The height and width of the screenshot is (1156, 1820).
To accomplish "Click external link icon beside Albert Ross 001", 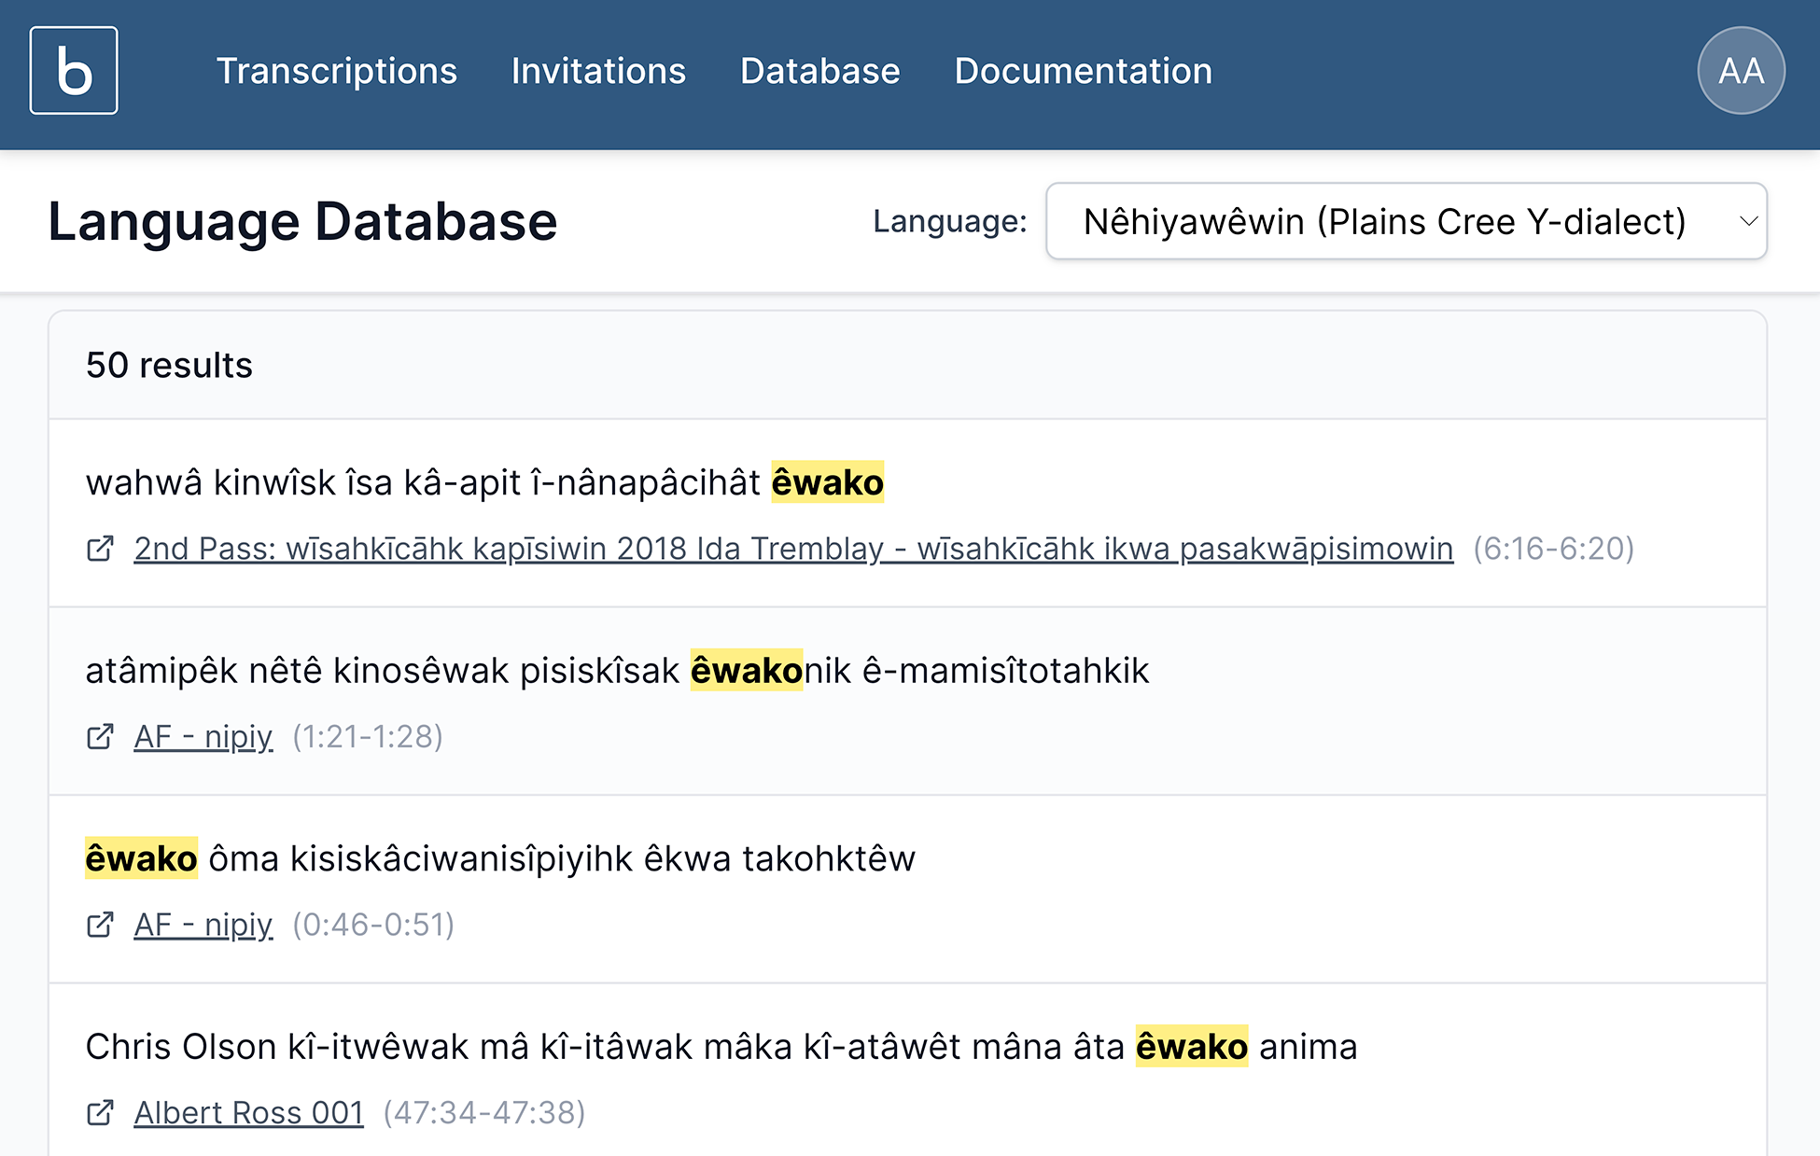I will pos(100,1112).
